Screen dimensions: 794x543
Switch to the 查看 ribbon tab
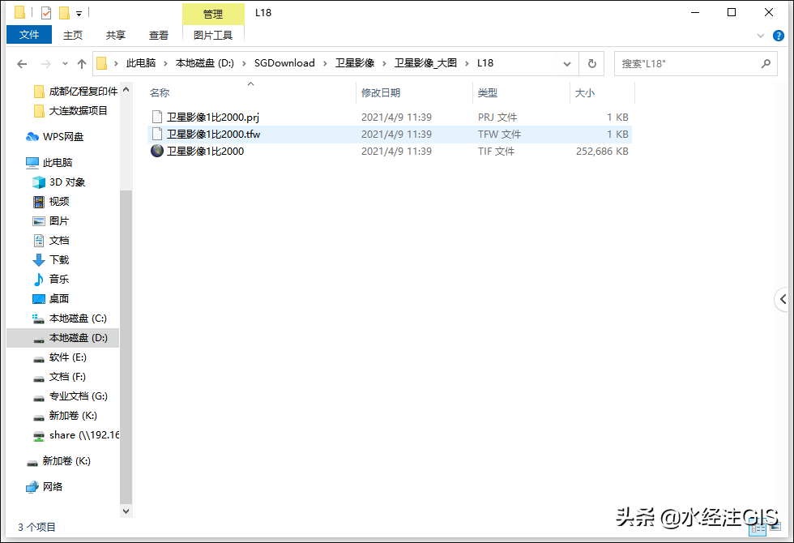159,35
